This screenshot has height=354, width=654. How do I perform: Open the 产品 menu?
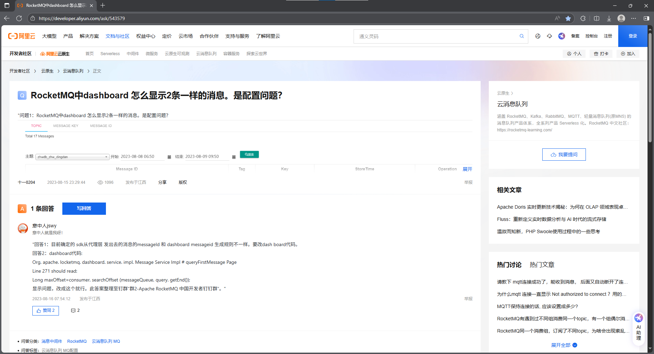(68, 36)
